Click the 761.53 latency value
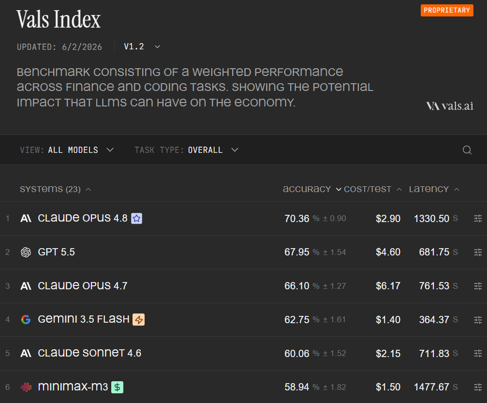Viewport: 487px width, 403px height. click(x=434, y=286)
